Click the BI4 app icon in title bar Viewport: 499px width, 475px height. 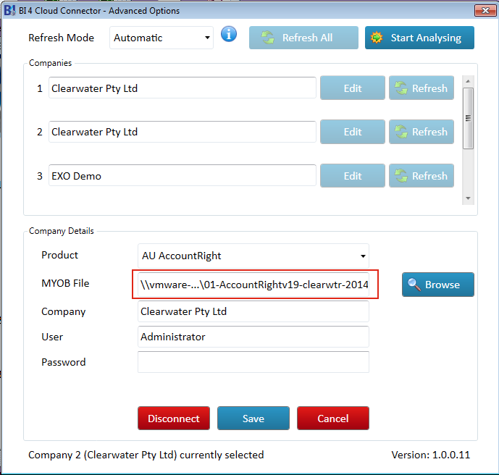(10, 10)
